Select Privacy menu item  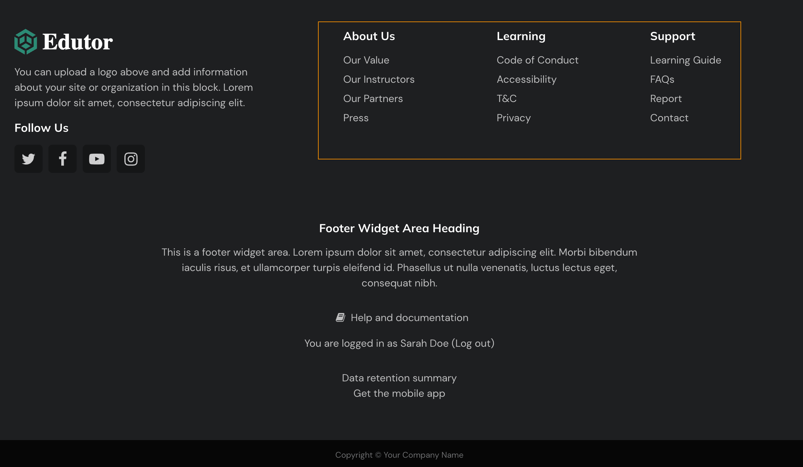point(513,117)
